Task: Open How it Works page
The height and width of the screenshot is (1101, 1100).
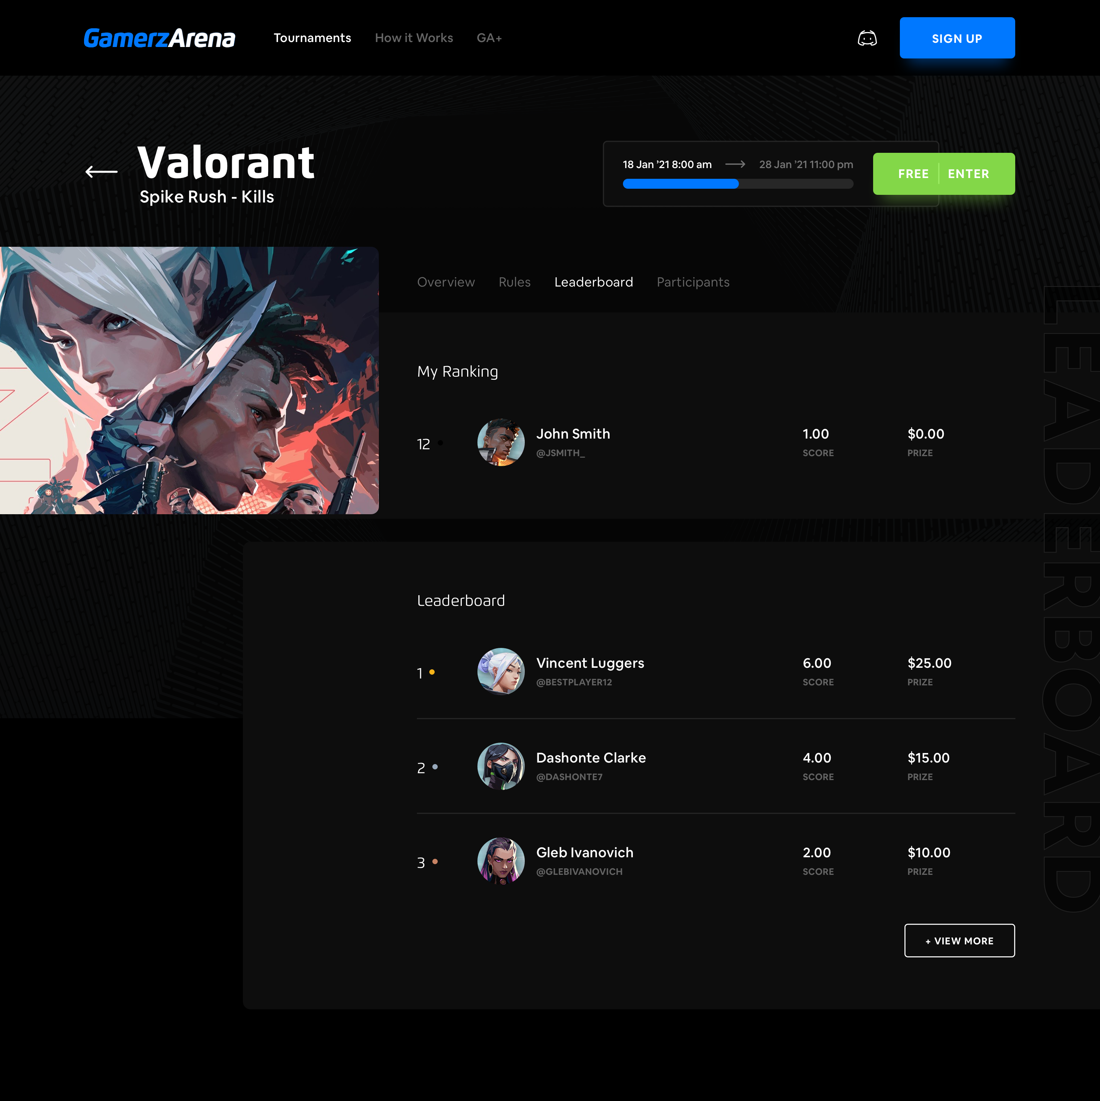Action: coord(414,38)
